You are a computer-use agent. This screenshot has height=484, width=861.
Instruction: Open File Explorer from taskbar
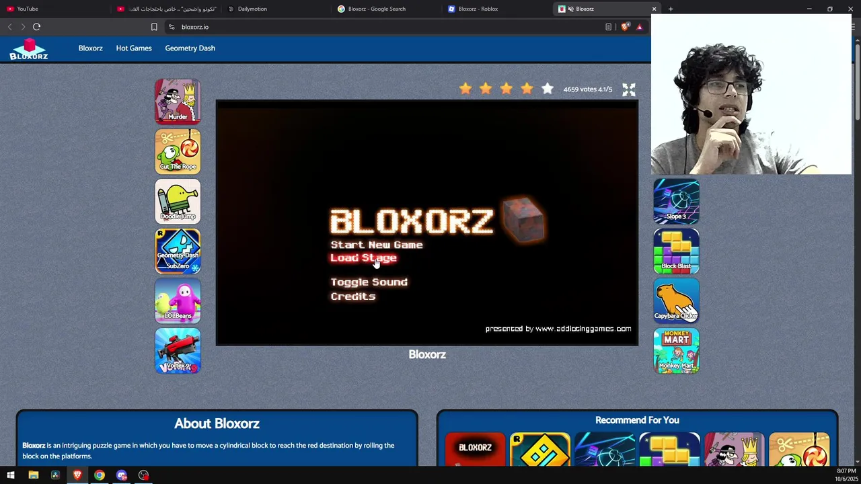33,475
